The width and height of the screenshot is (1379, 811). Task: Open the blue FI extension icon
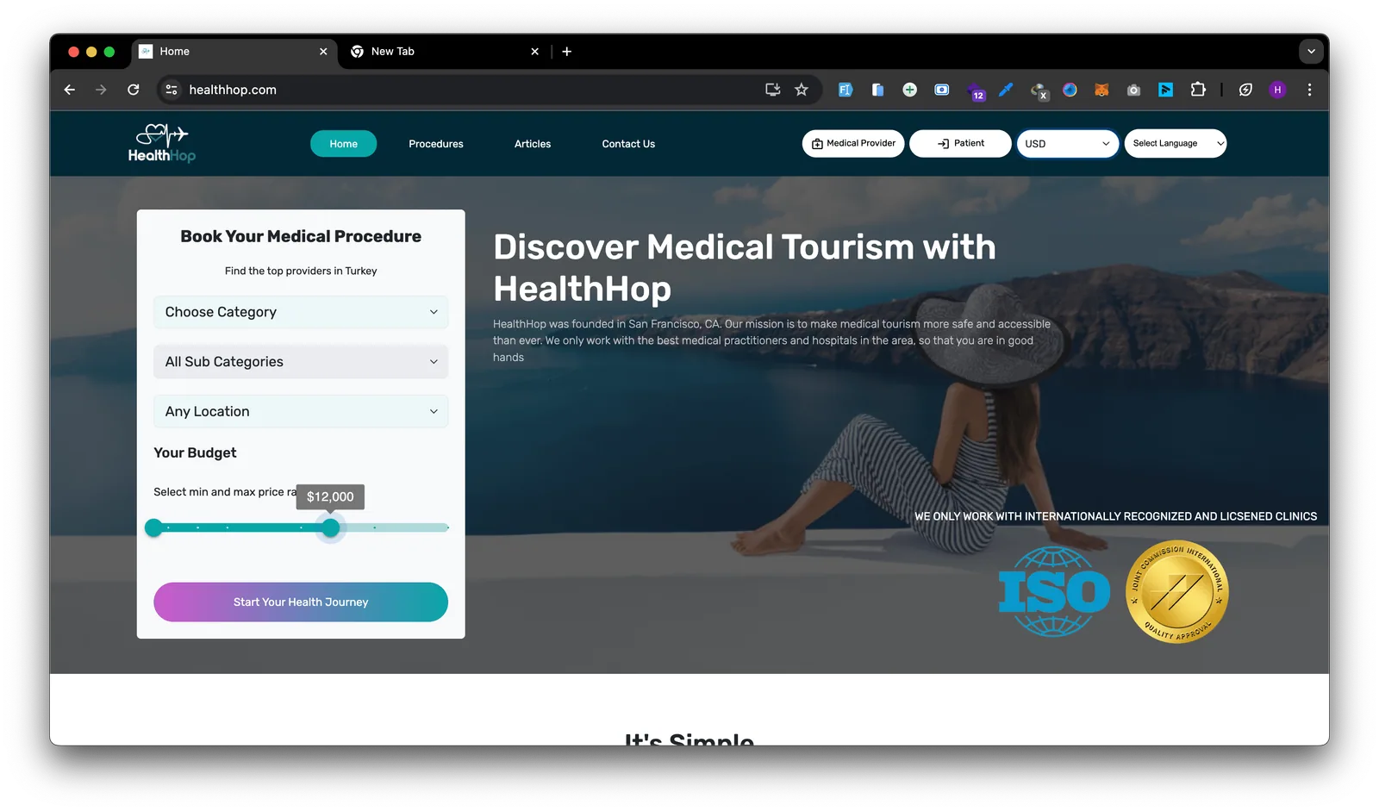tap(845, 90)
